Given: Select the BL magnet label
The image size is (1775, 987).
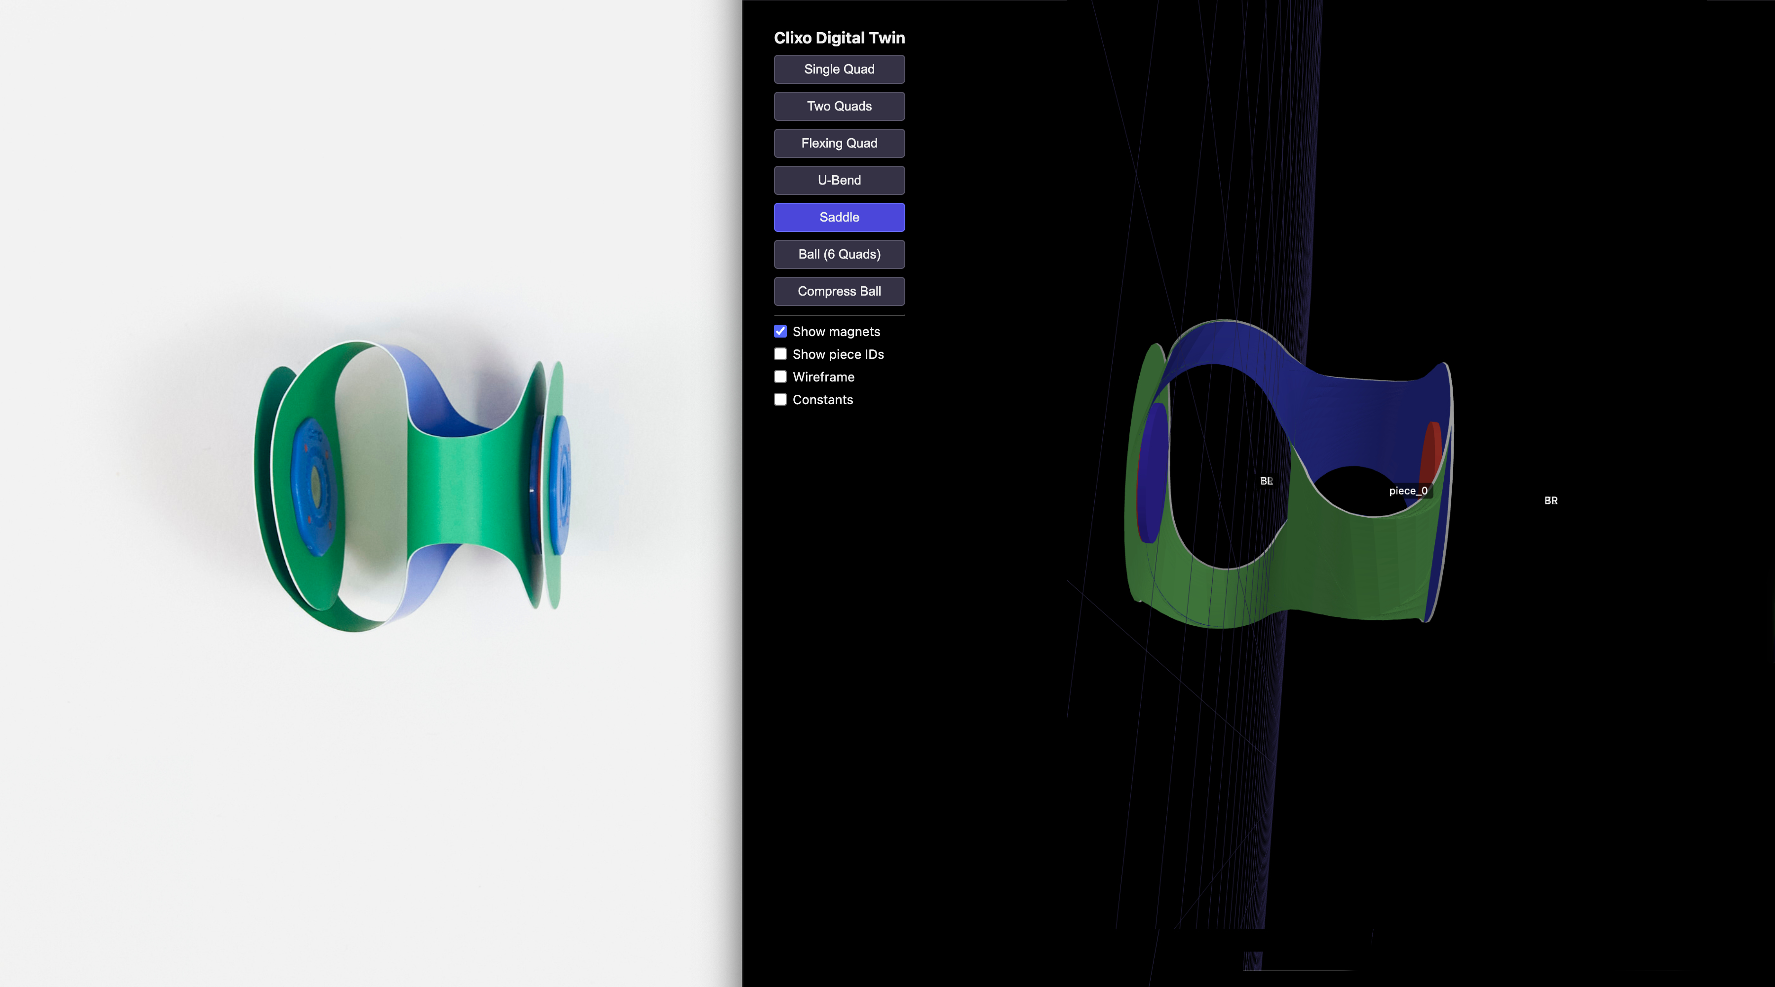Looking at the screenshot, I should pos(1267,480).
